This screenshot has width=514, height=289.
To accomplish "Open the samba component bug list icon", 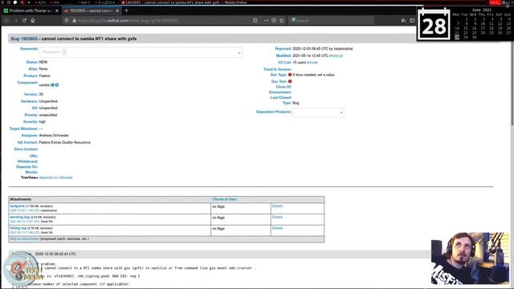I will coord(52,85).
